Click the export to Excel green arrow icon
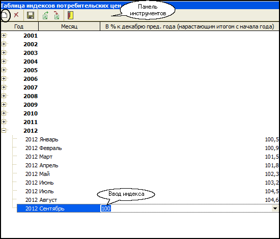The image size is (280, 239). pyautogui.click(x=45, y=15)
